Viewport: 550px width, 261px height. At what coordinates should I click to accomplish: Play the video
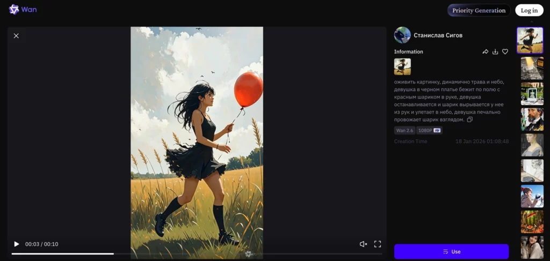(x=16, y=244)
